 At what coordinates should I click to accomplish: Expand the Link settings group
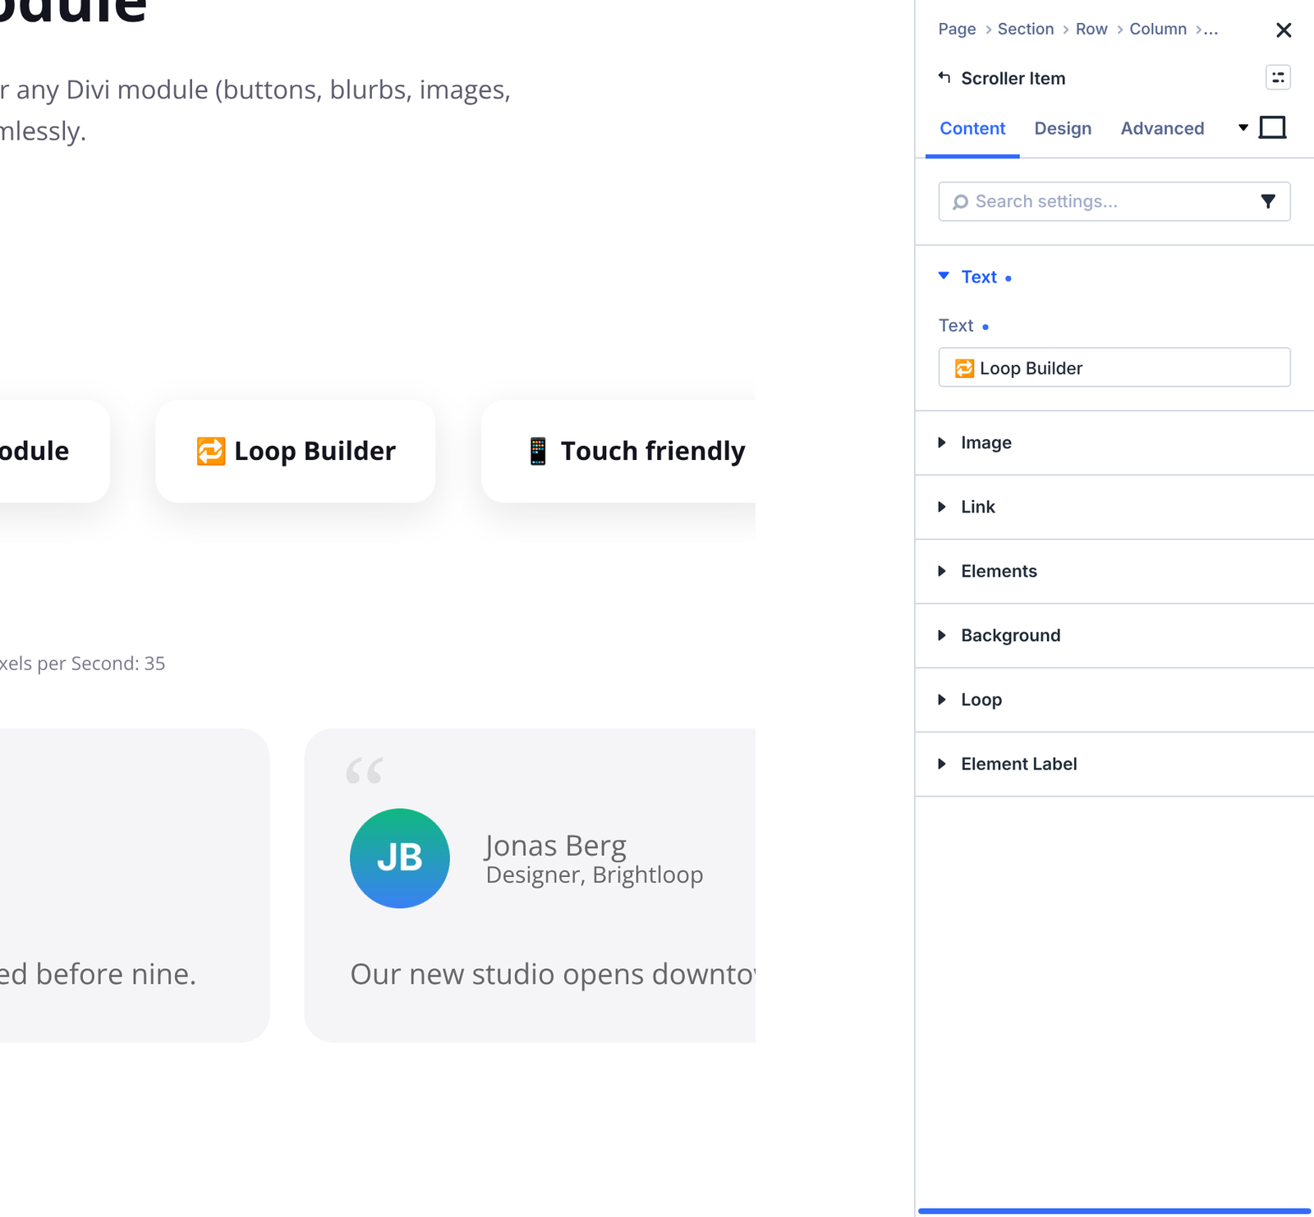click(1114, 507)
